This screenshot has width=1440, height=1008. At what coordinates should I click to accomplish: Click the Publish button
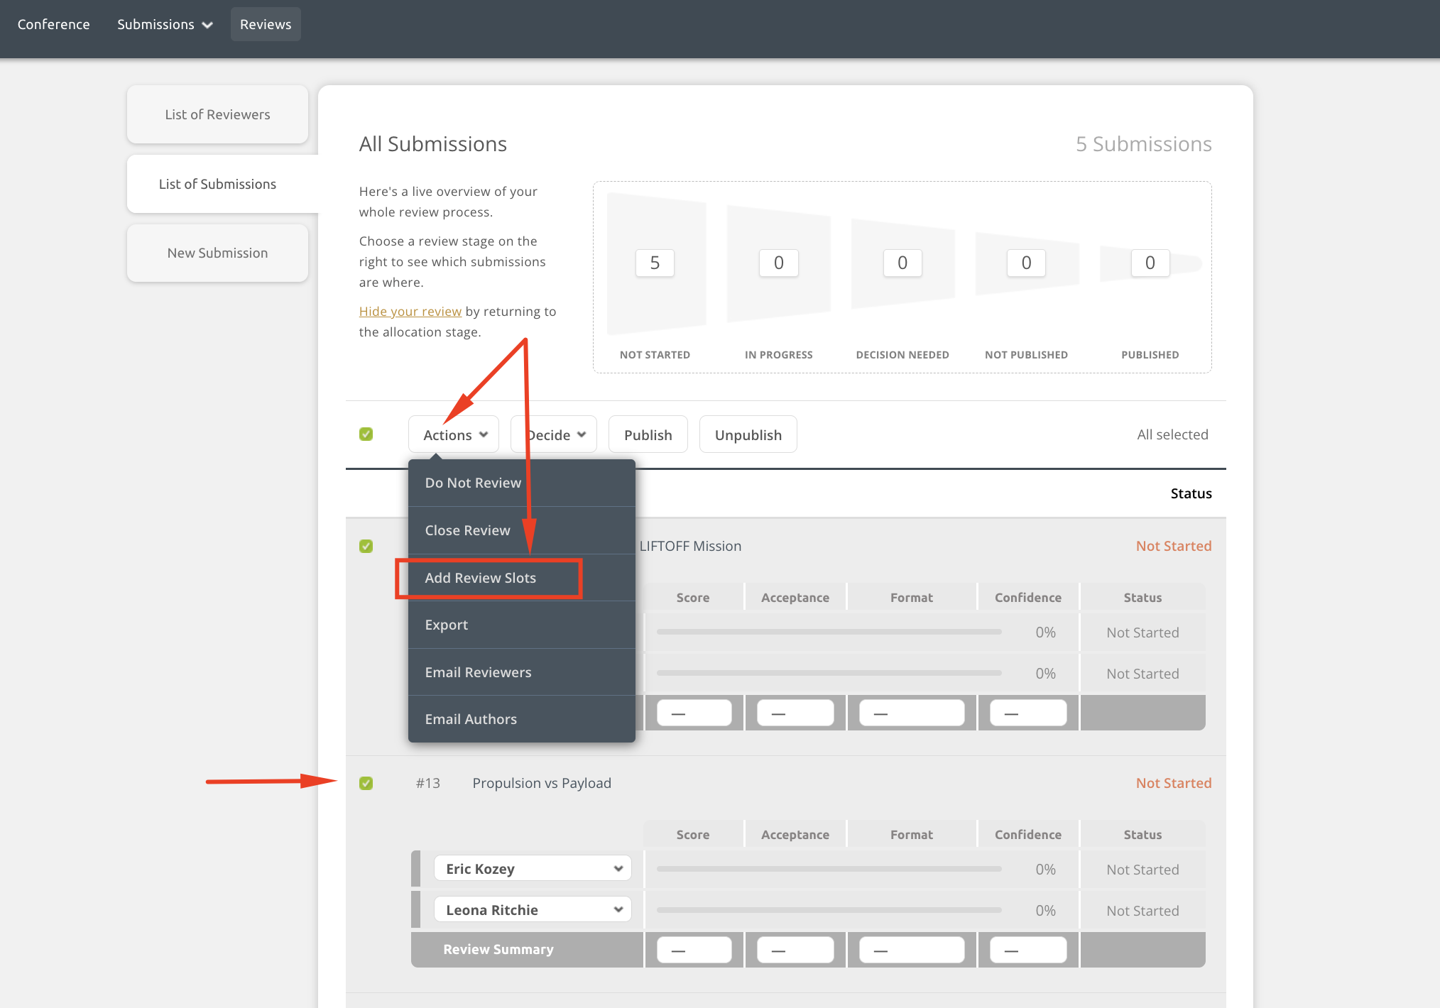click(648, 434)
